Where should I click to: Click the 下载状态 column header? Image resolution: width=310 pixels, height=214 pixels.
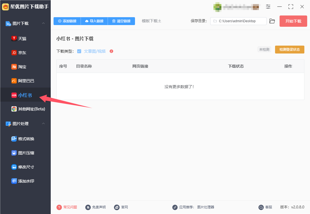coord(236,66)
